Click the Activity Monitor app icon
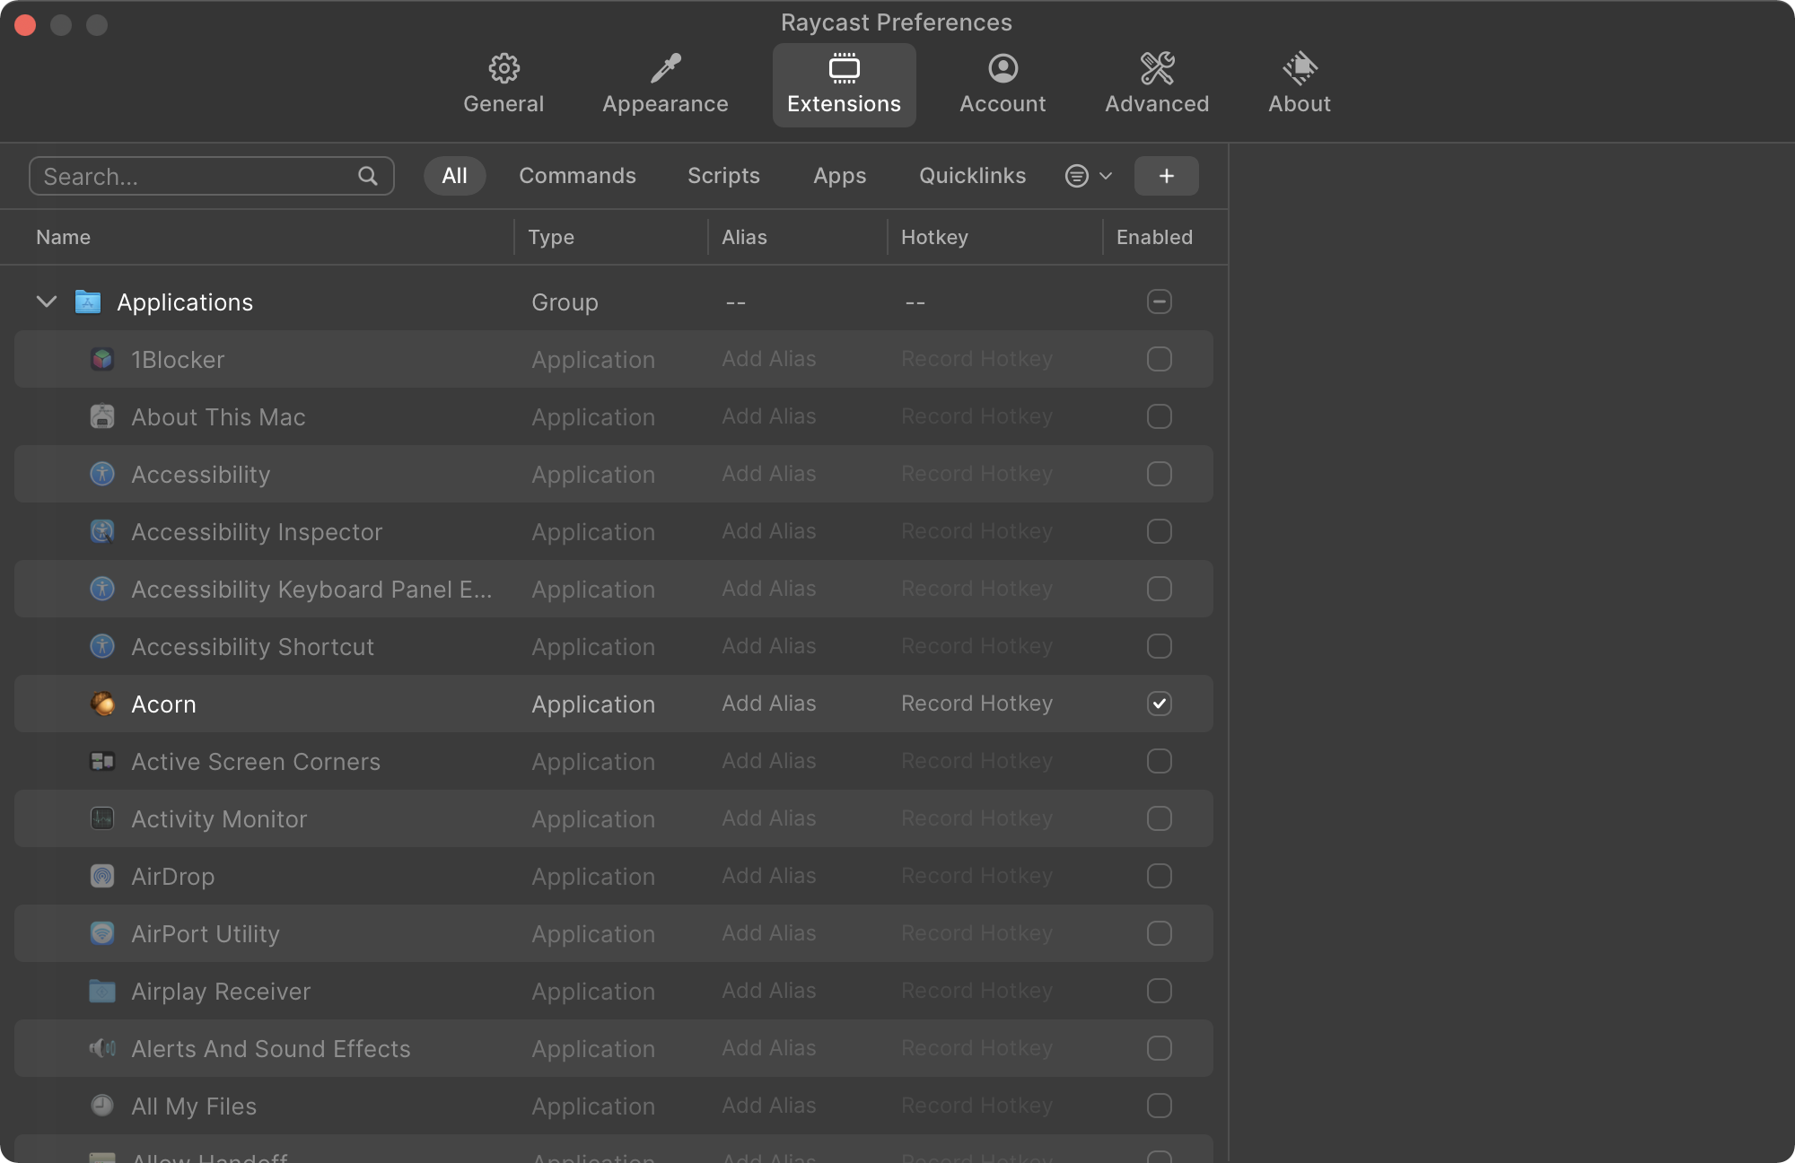The image size is (1795, 1163). [x=102, y=818]
